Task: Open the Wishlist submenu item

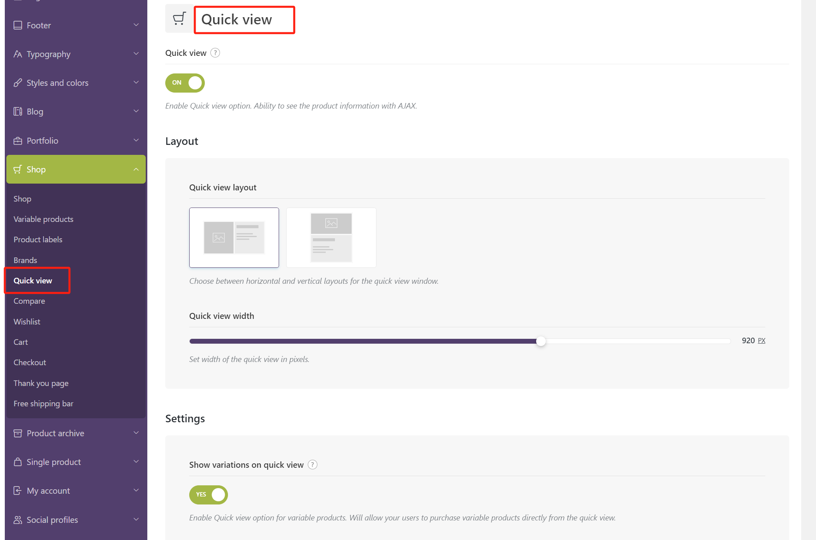Action: [27, 322]
